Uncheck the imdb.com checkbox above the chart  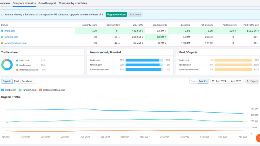pyautogui.click(x=2, y=90)
